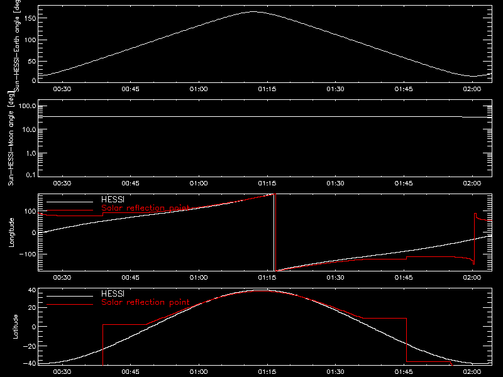This screenshot has height=377, width=503.
Task: Click 00:30 time label under Earth angle plot
Action: pos(62,89)
